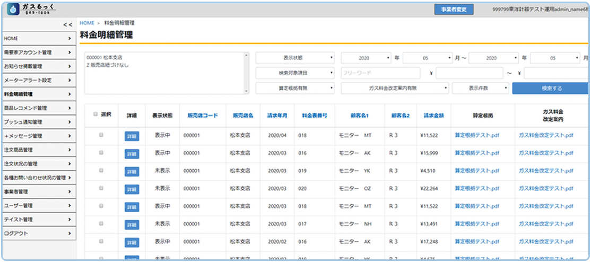Click the フリーワード text input field
Screen dimensions: 592x262
pos(380,73)
